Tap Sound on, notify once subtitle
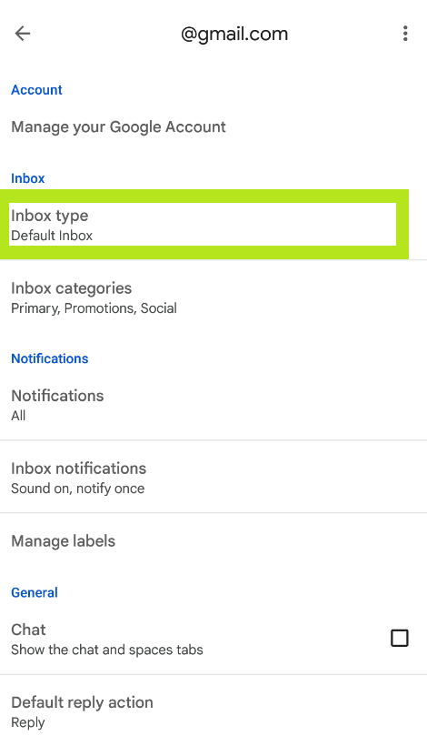 (78, 489)
